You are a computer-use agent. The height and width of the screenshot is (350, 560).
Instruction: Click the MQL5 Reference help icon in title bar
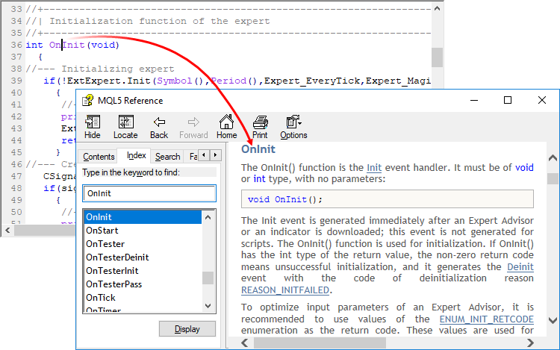88,101
